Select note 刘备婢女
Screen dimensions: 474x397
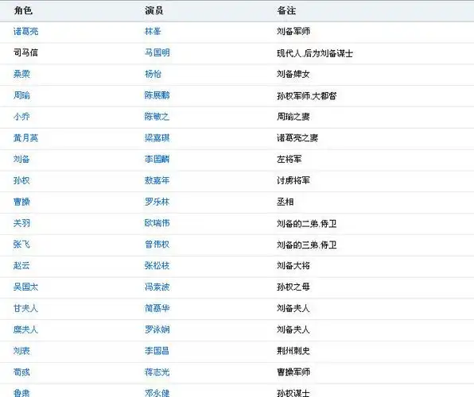(293, 74)
